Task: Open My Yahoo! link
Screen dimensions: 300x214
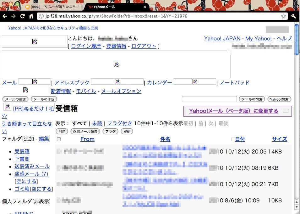Action: tap(259, 39)
